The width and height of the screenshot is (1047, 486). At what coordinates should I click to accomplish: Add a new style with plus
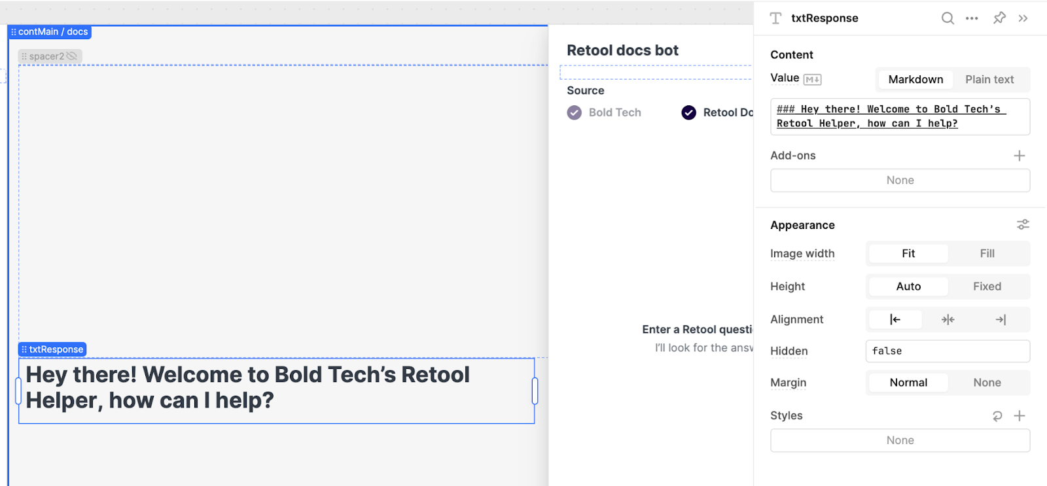[1019, 416]
